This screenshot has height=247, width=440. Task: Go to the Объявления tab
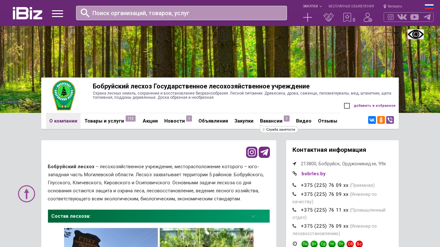point(213,121)
